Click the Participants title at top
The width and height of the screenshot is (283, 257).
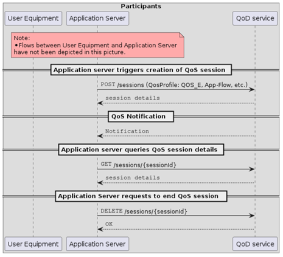pyautogui.click(x=141, y=6)
